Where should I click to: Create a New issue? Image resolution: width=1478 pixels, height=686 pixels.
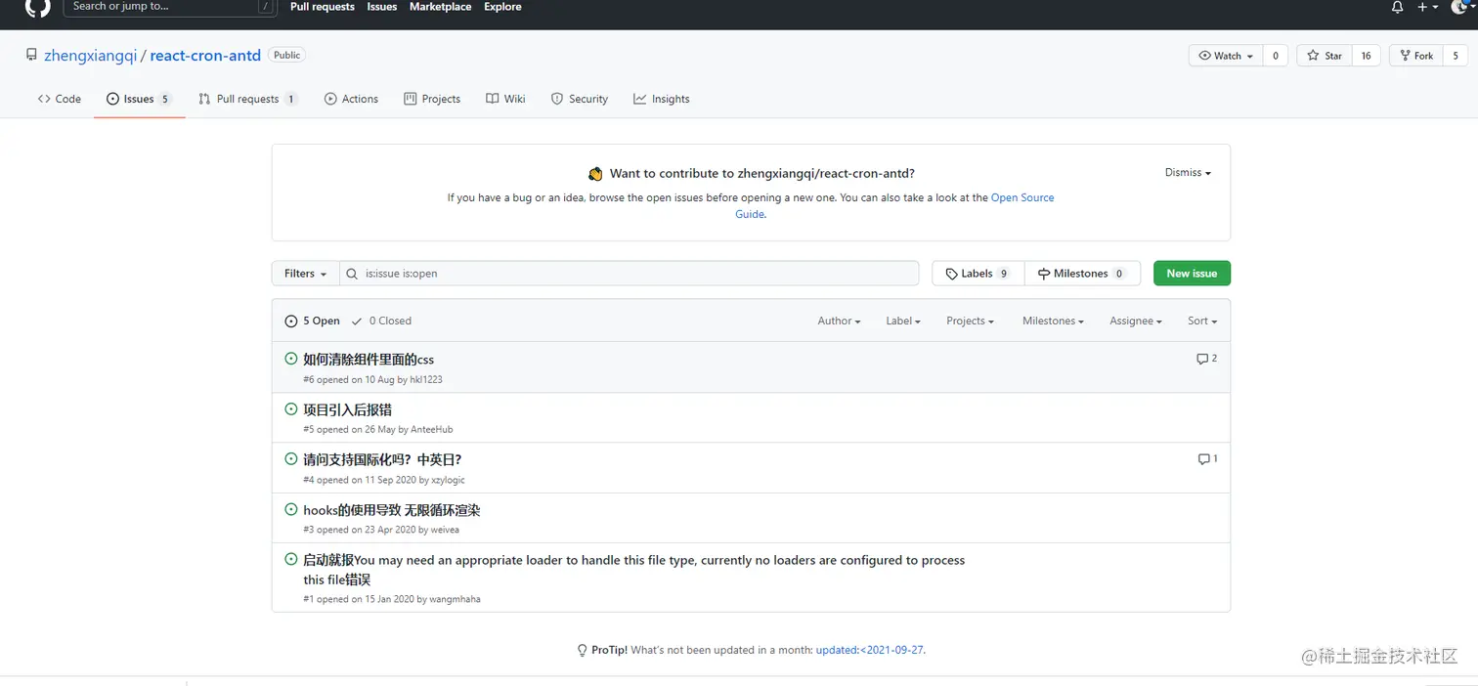(x=1192, y=274)
